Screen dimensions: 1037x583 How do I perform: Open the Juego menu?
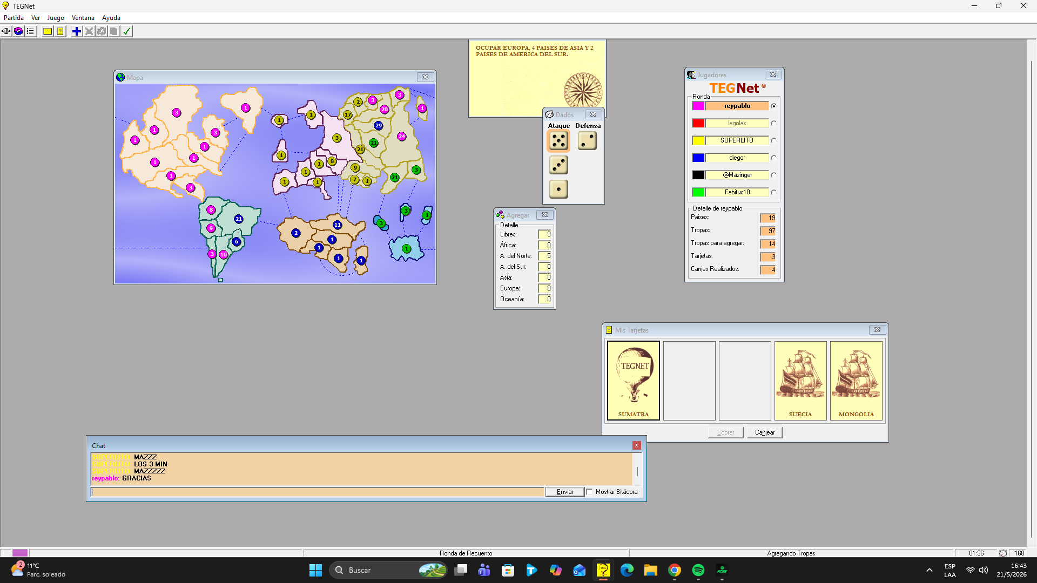[56, 18]
